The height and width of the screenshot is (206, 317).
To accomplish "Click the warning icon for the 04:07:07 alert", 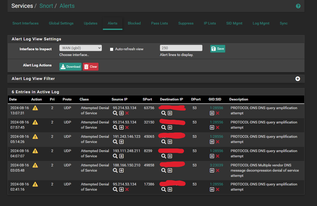I will coord(35,151).
